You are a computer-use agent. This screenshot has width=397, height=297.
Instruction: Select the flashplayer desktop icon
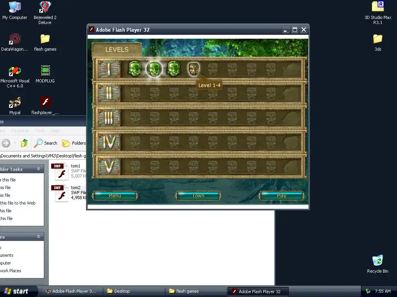[45, 106]
